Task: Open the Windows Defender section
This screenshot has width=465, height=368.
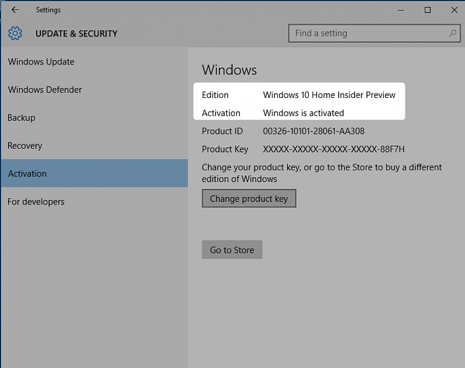Action: coord(94,89)
